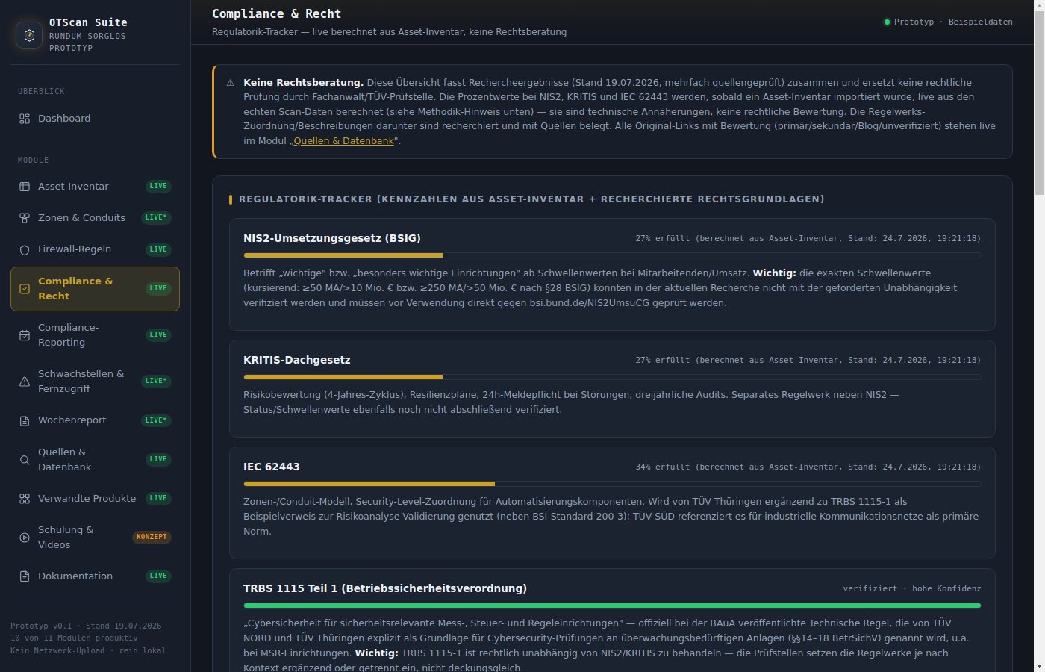Click the Regulatorik-Tracker section title
The height and width of the screenshot is (672, 1045).
[x=531, y=199]
